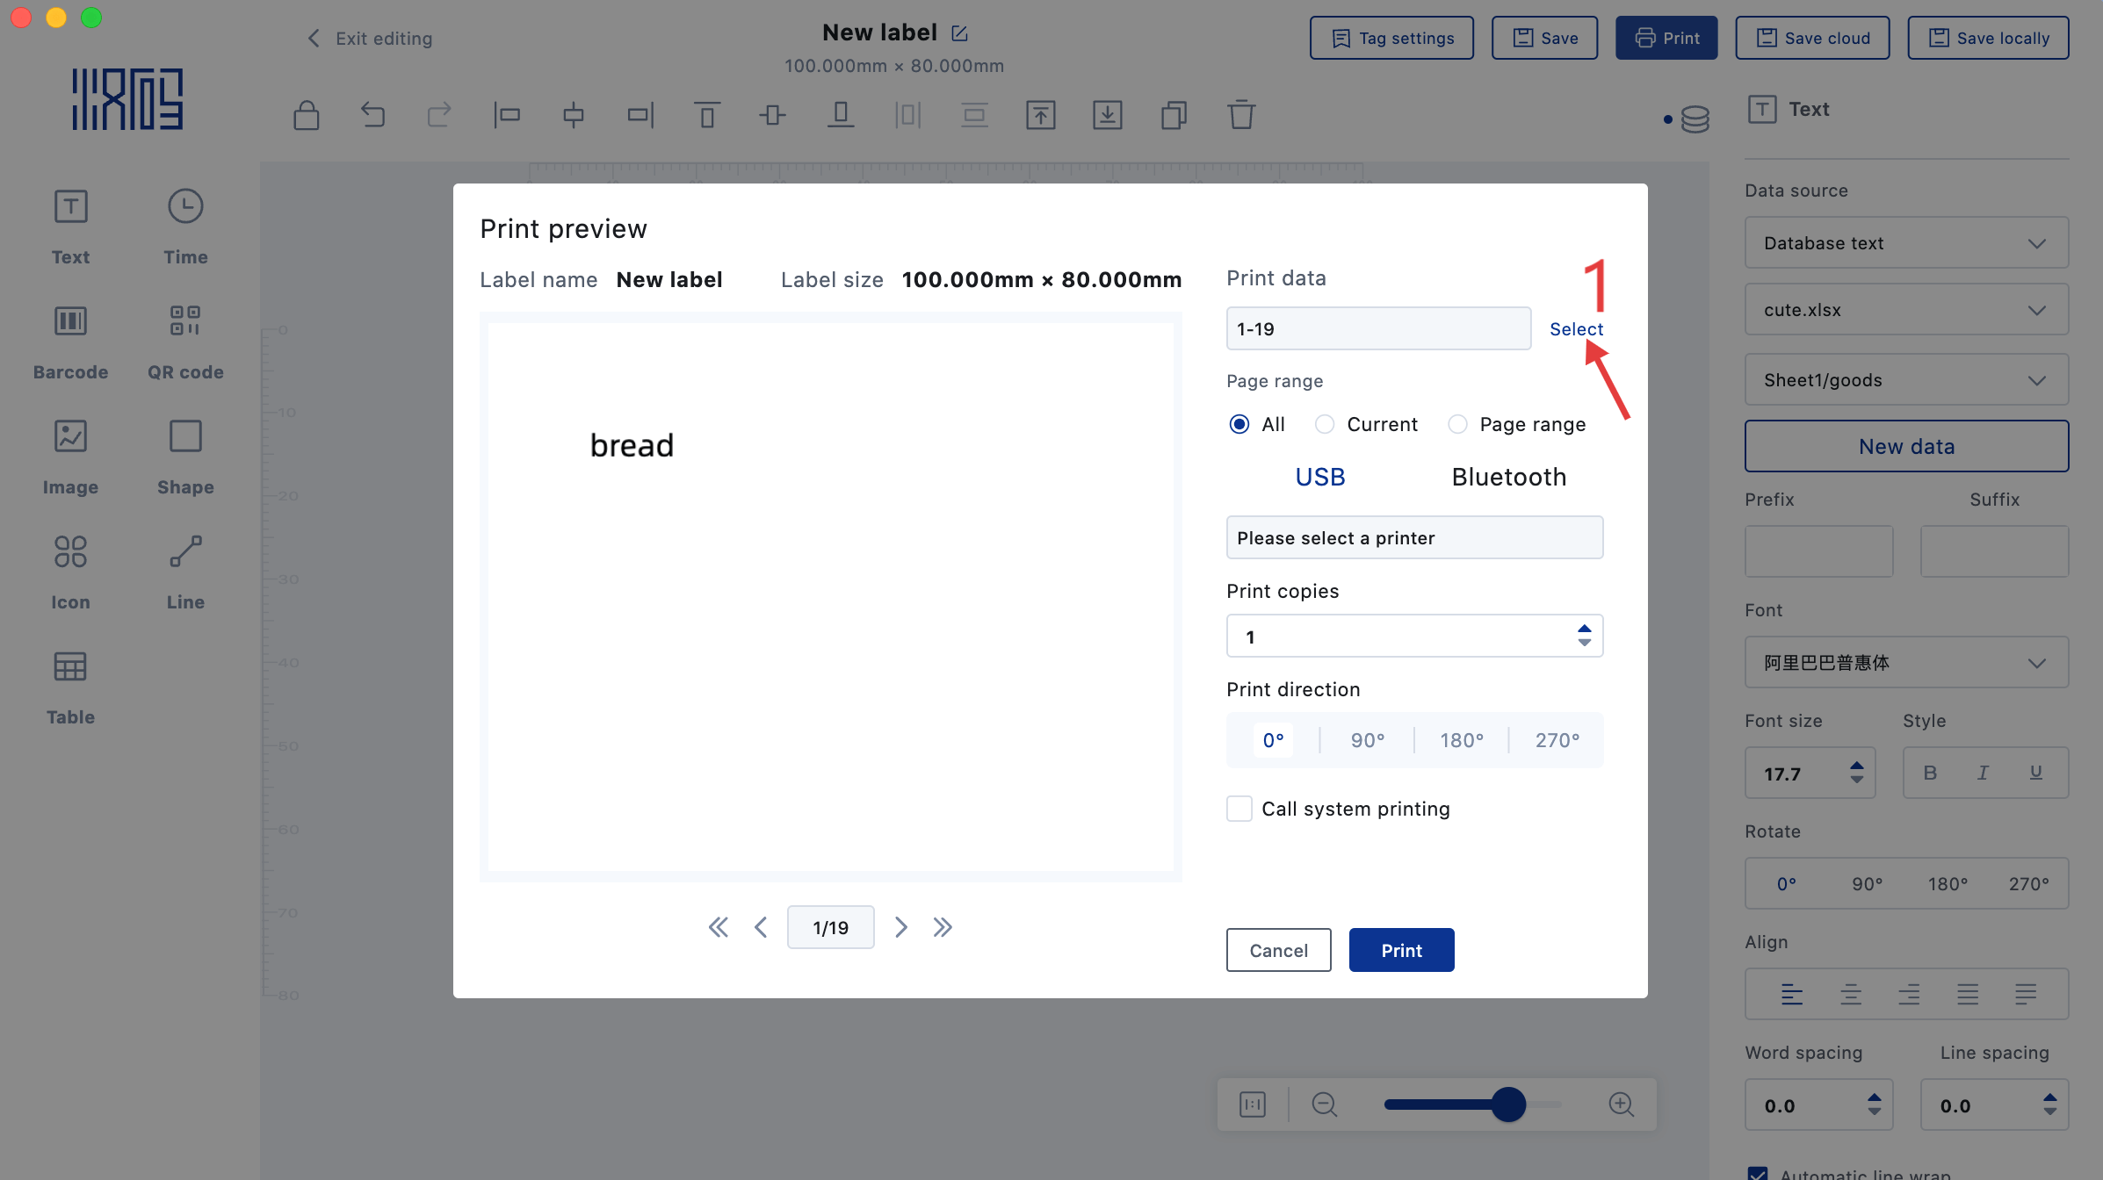Viewport: 2103px width, 1180px height.
Task: Click the lock icon in toolbar
Action: click(306, 115)
